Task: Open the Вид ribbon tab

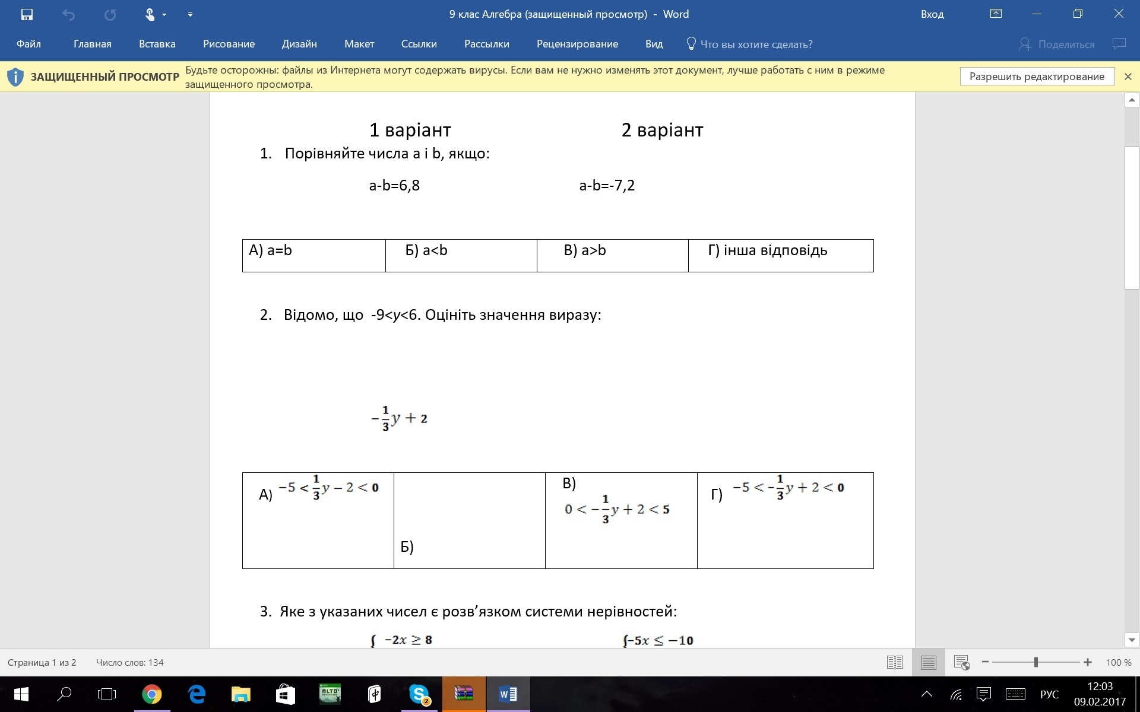Action: pos(654,44)
